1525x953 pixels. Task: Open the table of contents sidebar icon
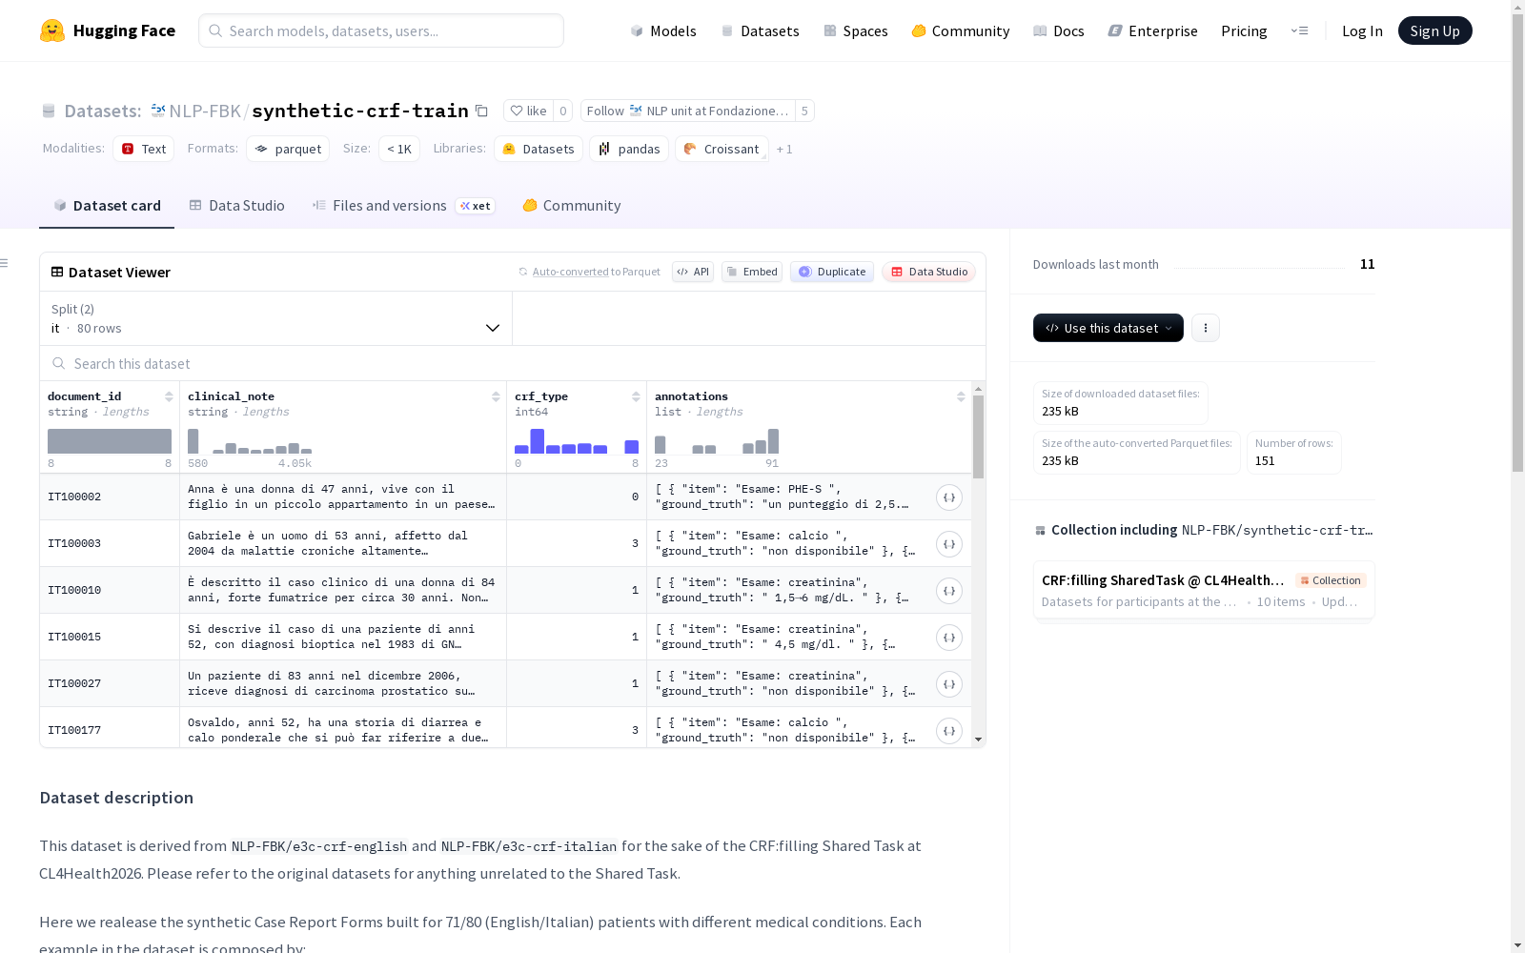click(5, 263)
